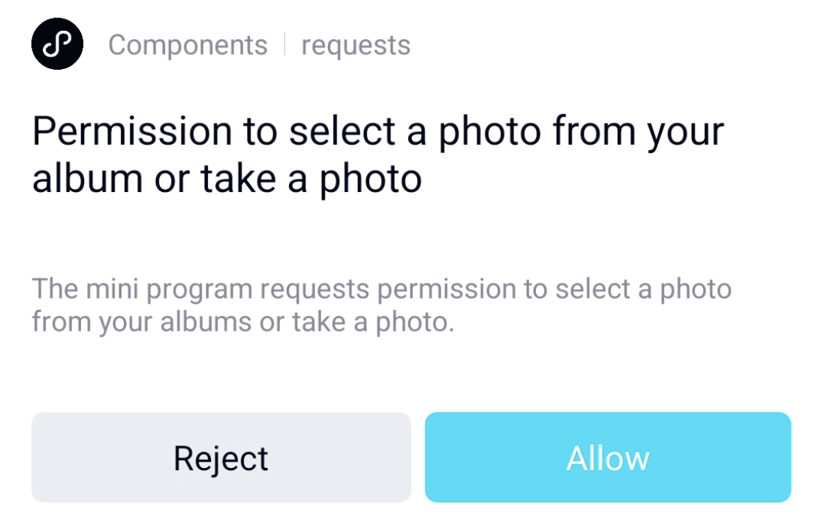Click the Components label in the header
The height and width of the screenshot is (522, 821).
(188, 45)
